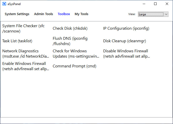Click the dropdown arrow next to Large
173x124 pixels.
pos(166,14)
